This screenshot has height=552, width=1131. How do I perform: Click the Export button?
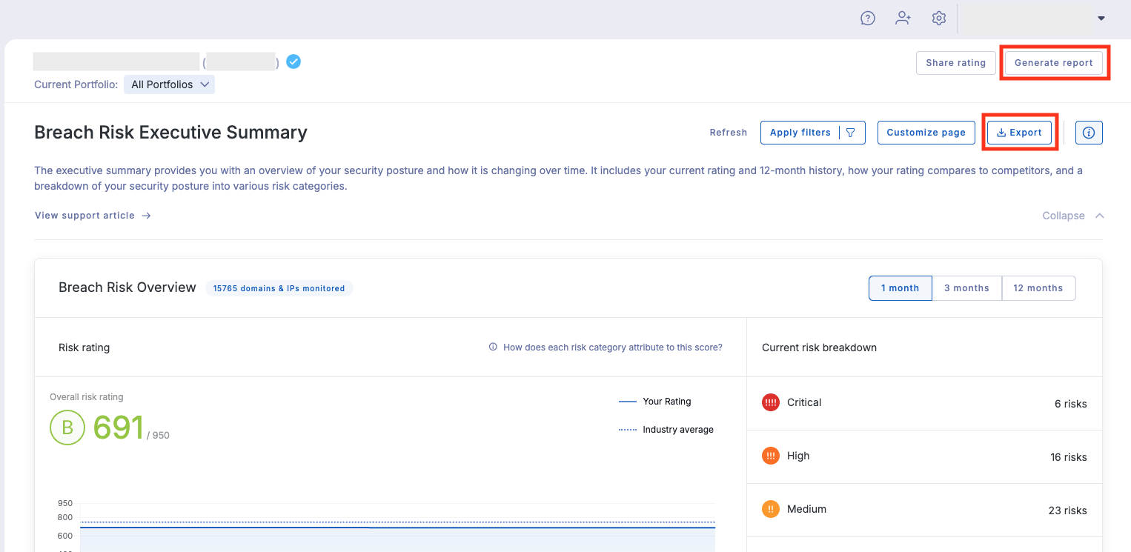coord(1019,133)
